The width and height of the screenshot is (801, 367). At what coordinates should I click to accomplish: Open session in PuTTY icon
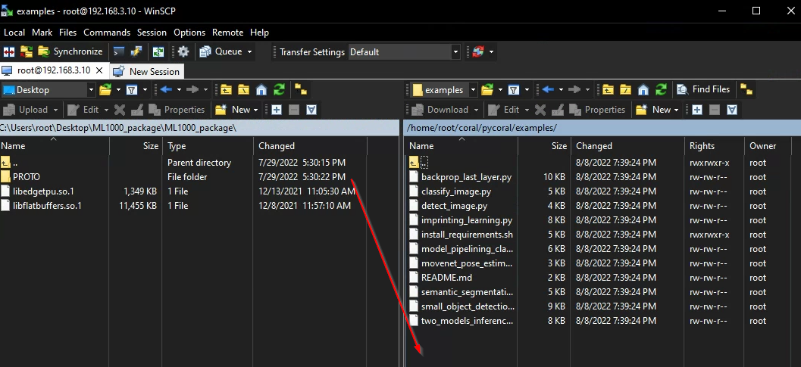[136, 51]
